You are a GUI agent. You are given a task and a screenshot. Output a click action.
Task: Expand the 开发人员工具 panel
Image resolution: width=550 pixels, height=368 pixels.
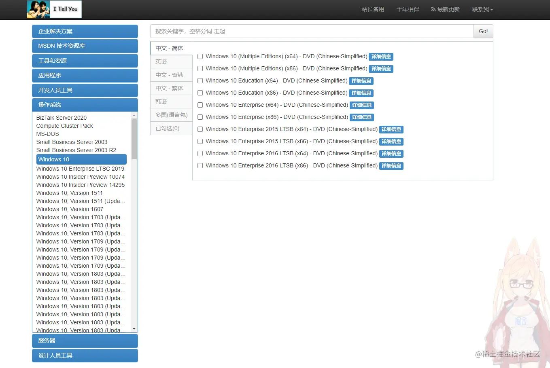click(x=85, y=90)
